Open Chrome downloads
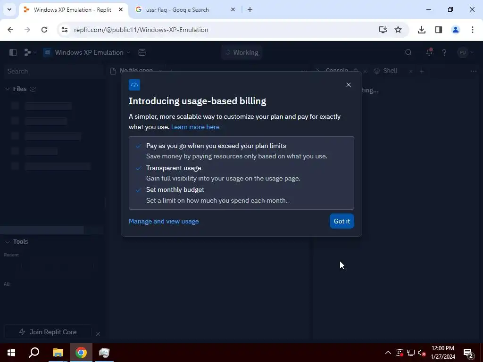483x362 pixels. (x=421, y=30)
